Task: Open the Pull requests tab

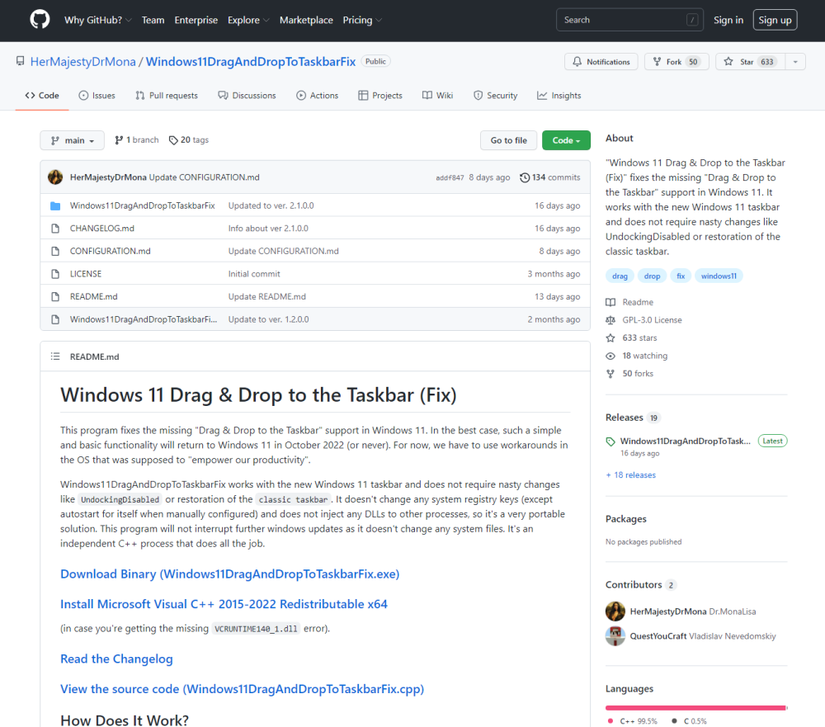Action: (x=167, y=96)
